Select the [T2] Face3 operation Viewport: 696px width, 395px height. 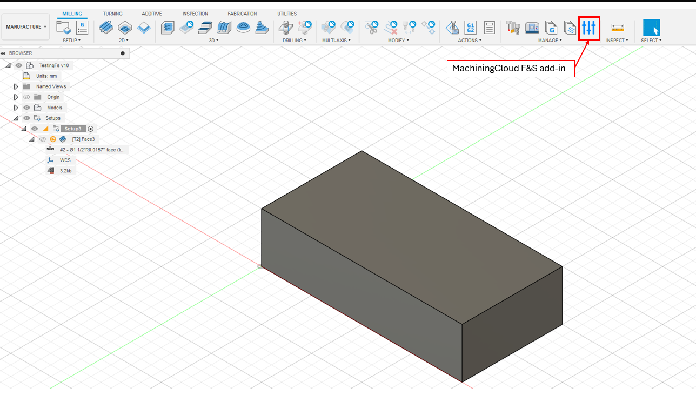pyautogui.click(x=83, y=139)
